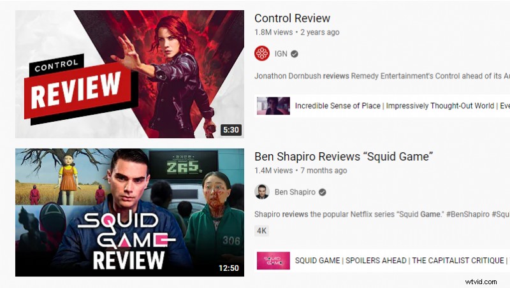
Task: Go to the Ben Shapiro channel name
Action: (x=295, y=192)
